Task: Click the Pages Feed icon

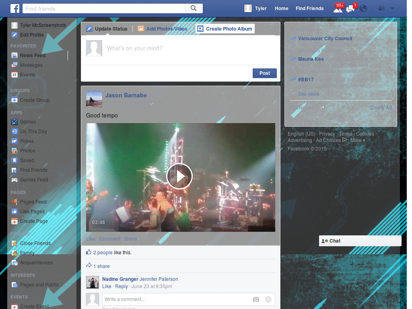Action: [x=14, y=202]
